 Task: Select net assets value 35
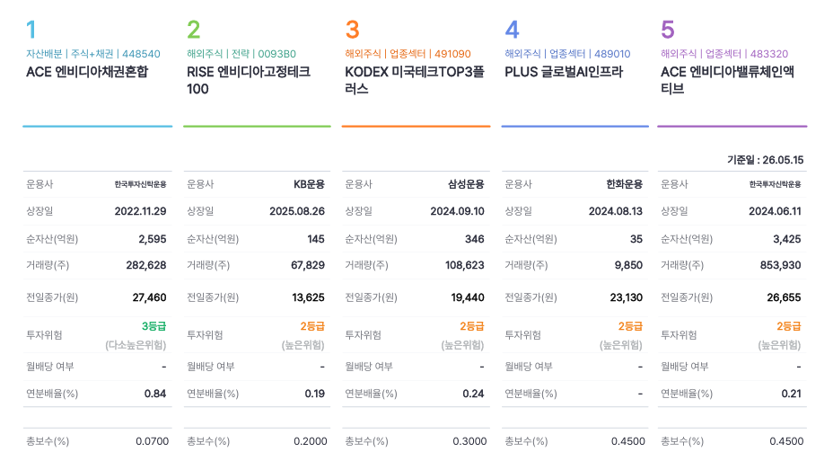[636, 239]
